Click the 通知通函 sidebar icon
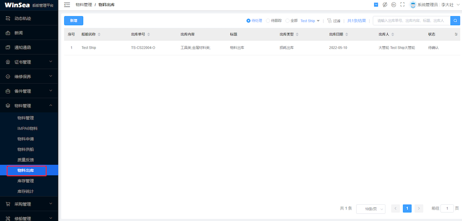462x221 pixels. pos(8,47)
